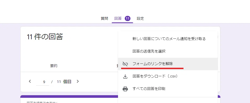Screen dimensions: 250x103
Task: Click the 11 個目 total count label
Action: pos(64,82)
